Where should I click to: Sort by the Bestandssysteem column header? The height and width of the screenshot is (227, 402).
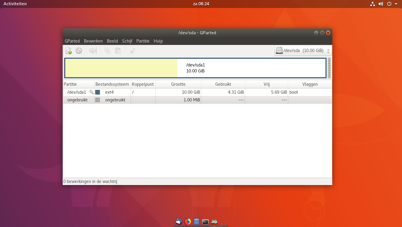click(x=112, y=84)
